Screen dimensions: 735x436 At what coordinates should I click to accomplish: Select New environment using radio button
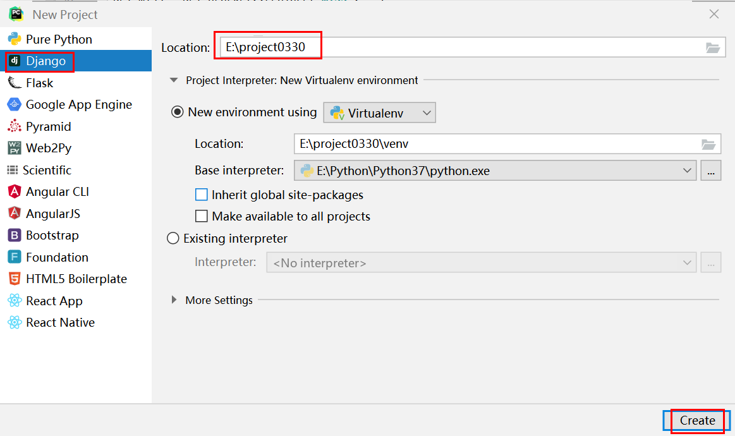177,112
